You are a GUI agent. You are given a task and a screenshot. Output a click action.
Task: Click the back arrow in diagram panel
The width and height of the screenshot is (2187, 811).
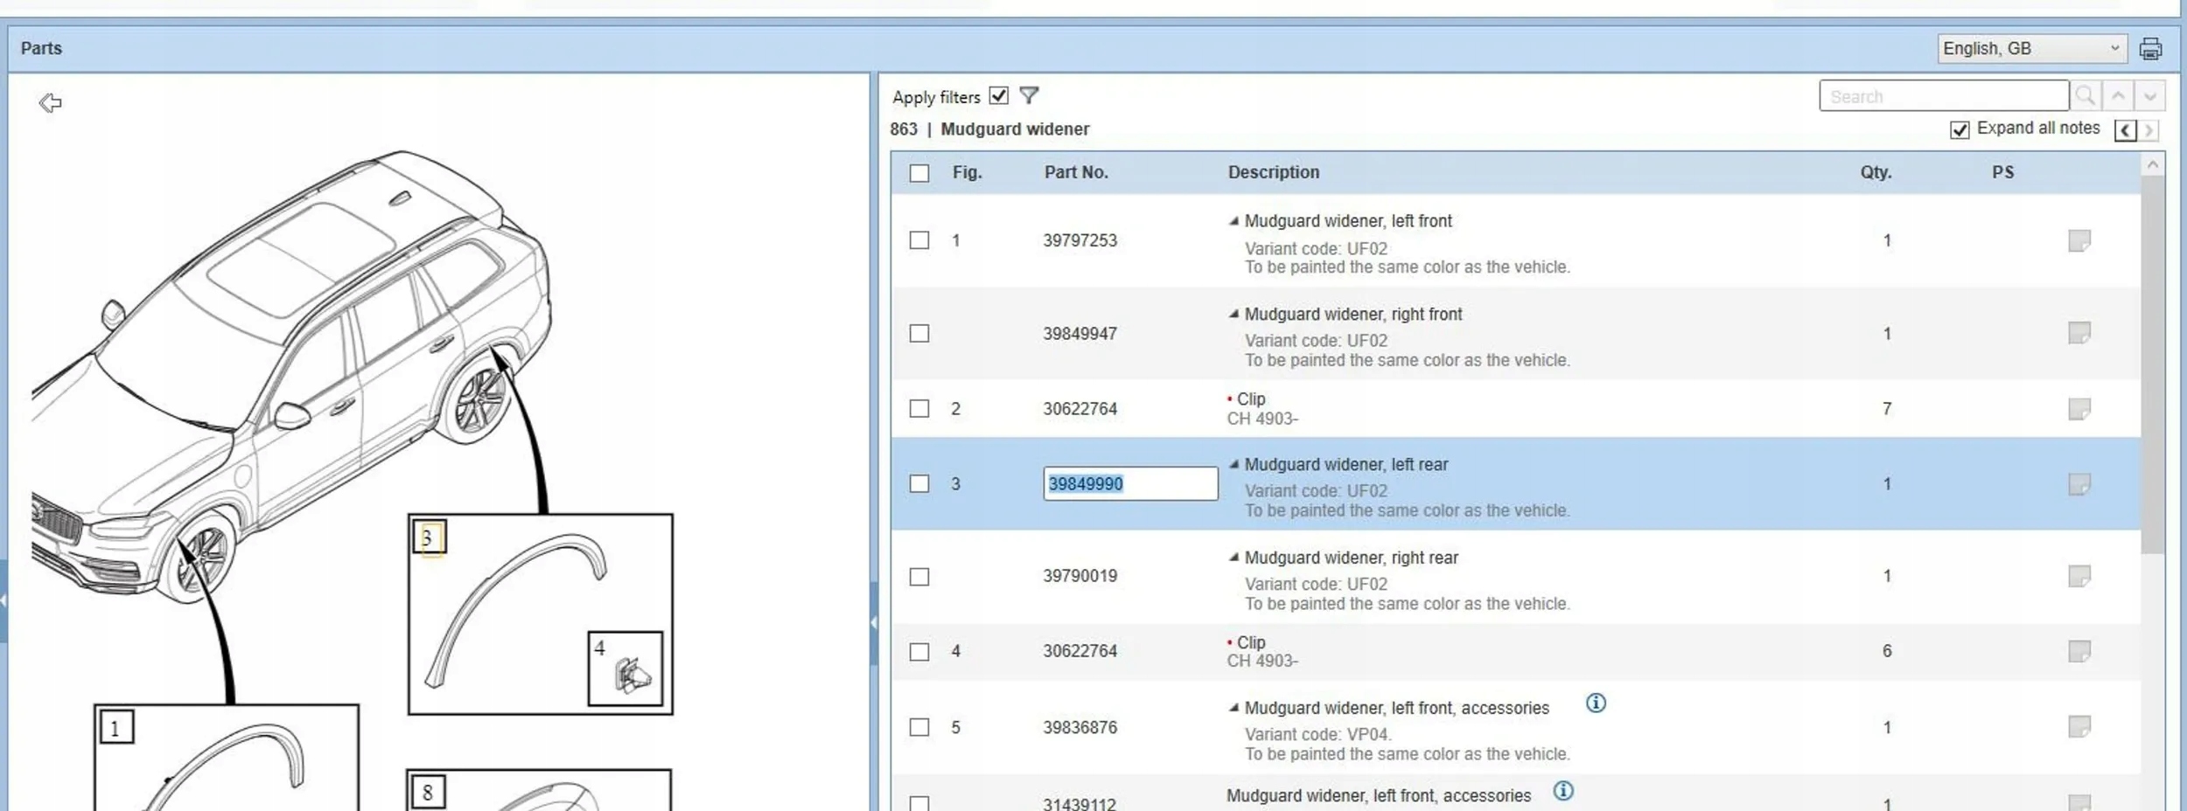pyautogui.click(x=50, y=103)
